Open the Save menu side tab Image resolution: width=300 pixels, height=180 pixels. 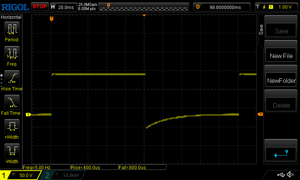coord(261,30)
